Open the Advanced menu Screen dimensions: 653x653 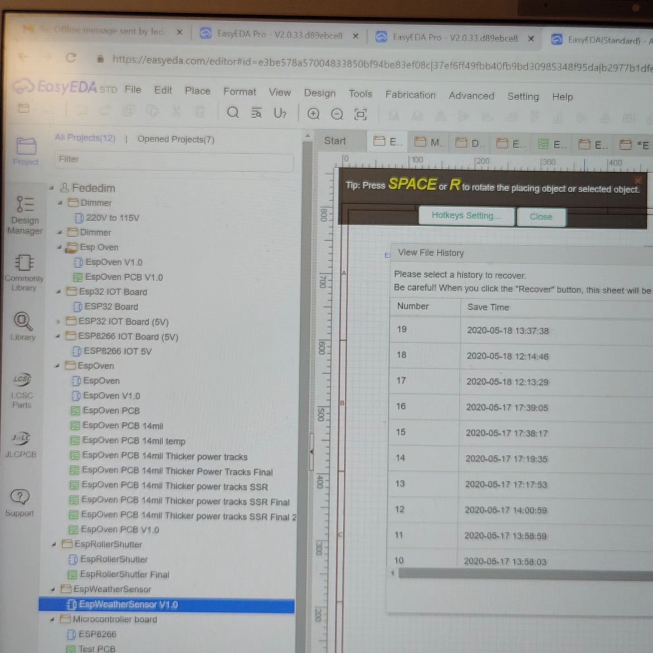pos(471,96)
